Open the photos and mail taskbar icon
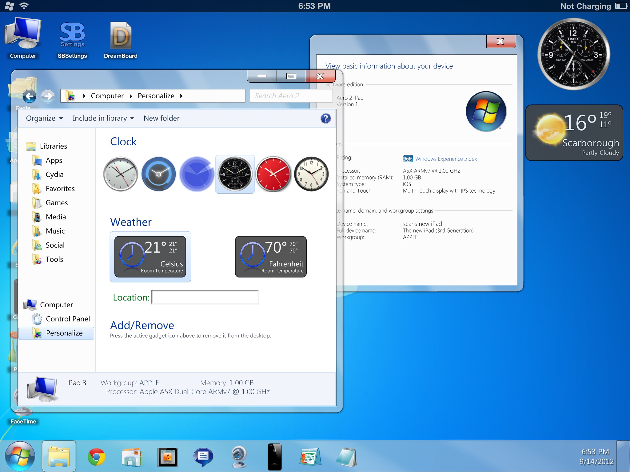 tap(132, 457)
